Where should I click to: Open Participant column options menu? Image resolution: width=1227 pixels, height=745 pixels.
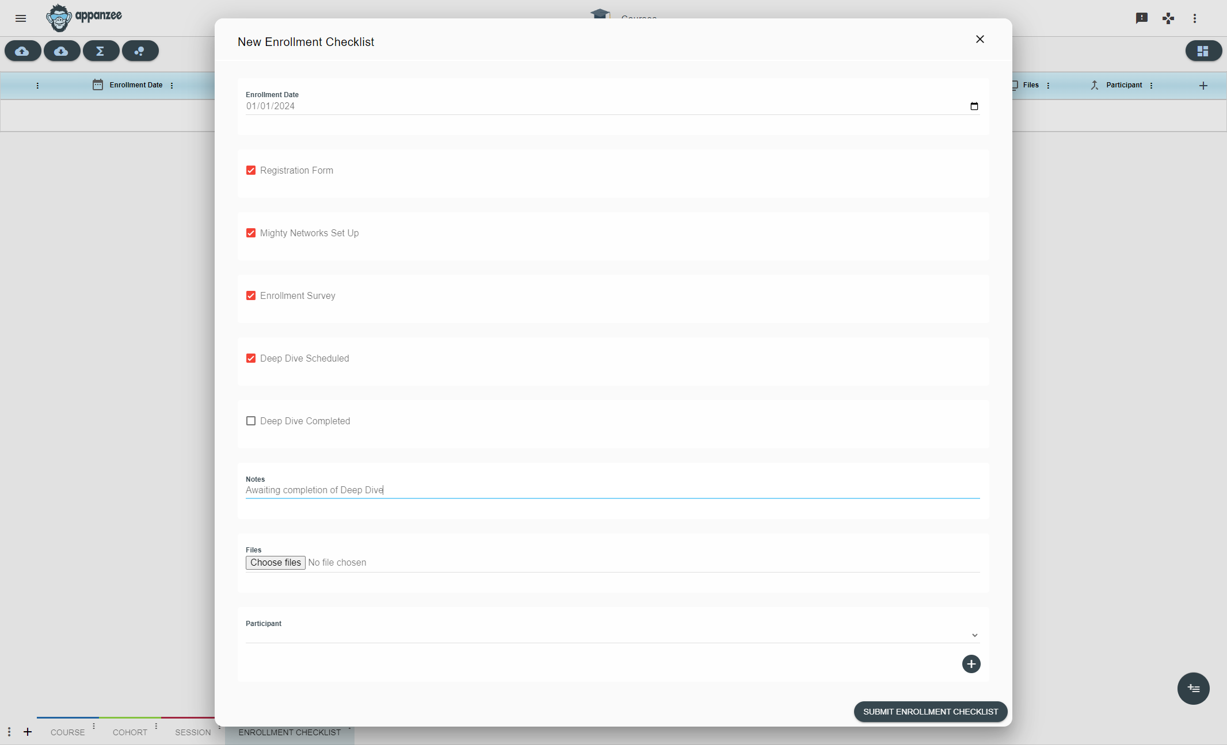1151,86
